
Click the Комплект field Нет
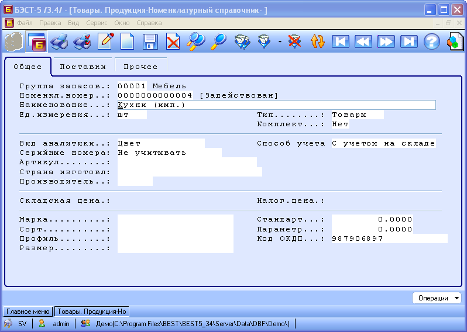(x=341, y=124)
